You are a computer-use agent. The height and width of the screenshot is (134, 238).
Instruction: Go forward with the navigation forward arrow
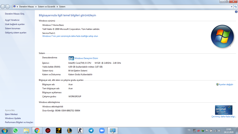[7, 7]
